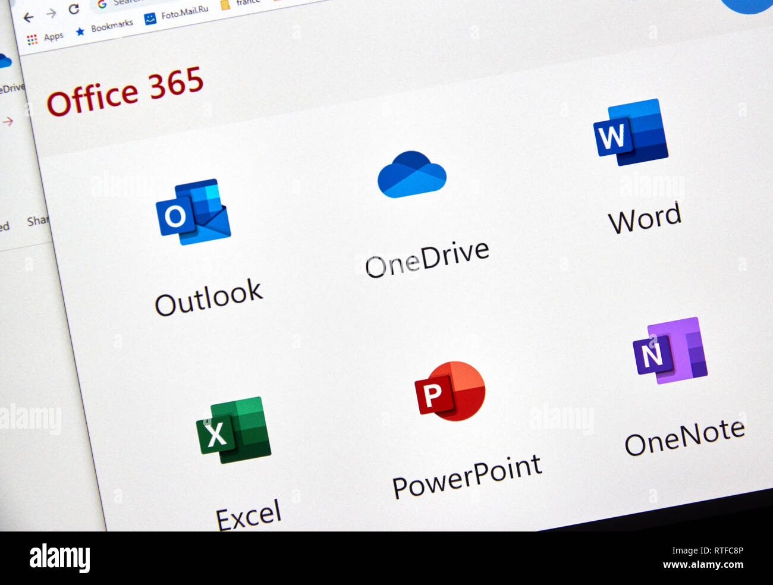This screenshot has height=585, width=773.
Task: Click the 'PowerPoint' text label
Action: [467, 476]
